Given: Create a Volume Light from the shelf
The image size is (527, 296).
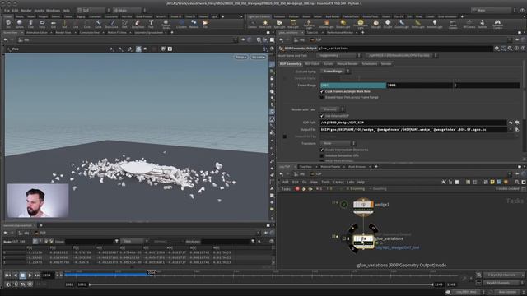Looking at the screenshot, I should tap(326, 24).
